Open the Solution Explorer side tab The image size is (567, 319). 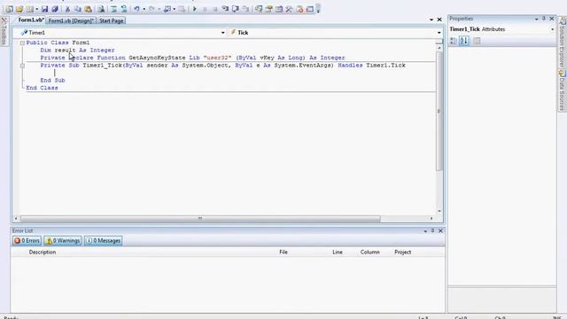[x=563, y=43]
